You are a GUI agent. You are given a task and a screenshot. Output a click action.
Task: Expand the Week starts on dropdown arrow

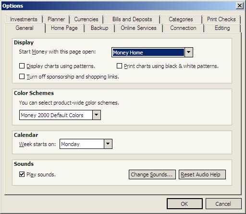[x=108, y=144]
